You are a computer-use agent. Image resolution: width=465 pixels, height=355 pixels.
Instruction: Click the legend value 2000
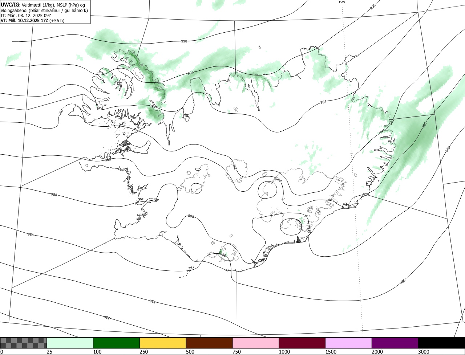pos(377,352)
